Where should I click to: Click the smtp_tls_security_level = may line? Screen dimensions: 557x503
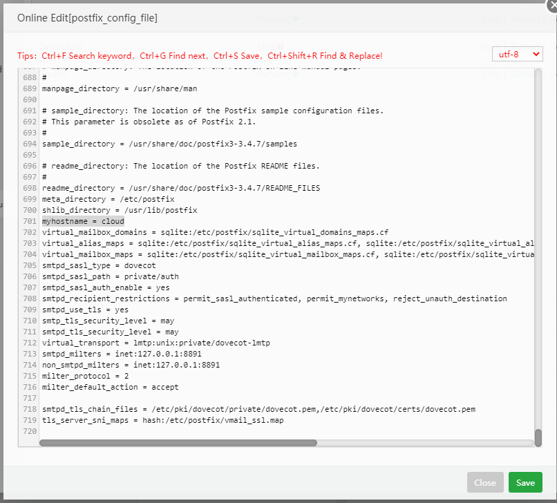coord(108,321)
